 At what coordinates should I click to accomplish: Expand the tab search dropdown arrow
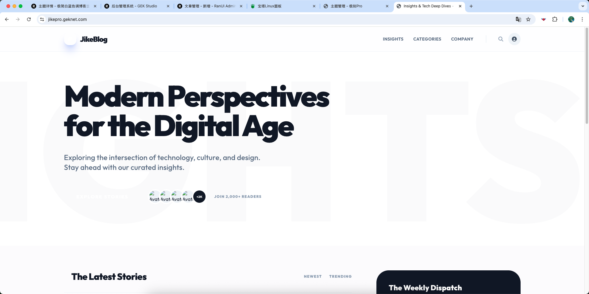pyautogui.click(x=583, y=6)
